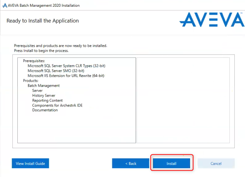
Task: Select 'Microsoft SQL Server System CLR Types (32-bit)'
Action: pyautogui.click(x=67, y=66)
